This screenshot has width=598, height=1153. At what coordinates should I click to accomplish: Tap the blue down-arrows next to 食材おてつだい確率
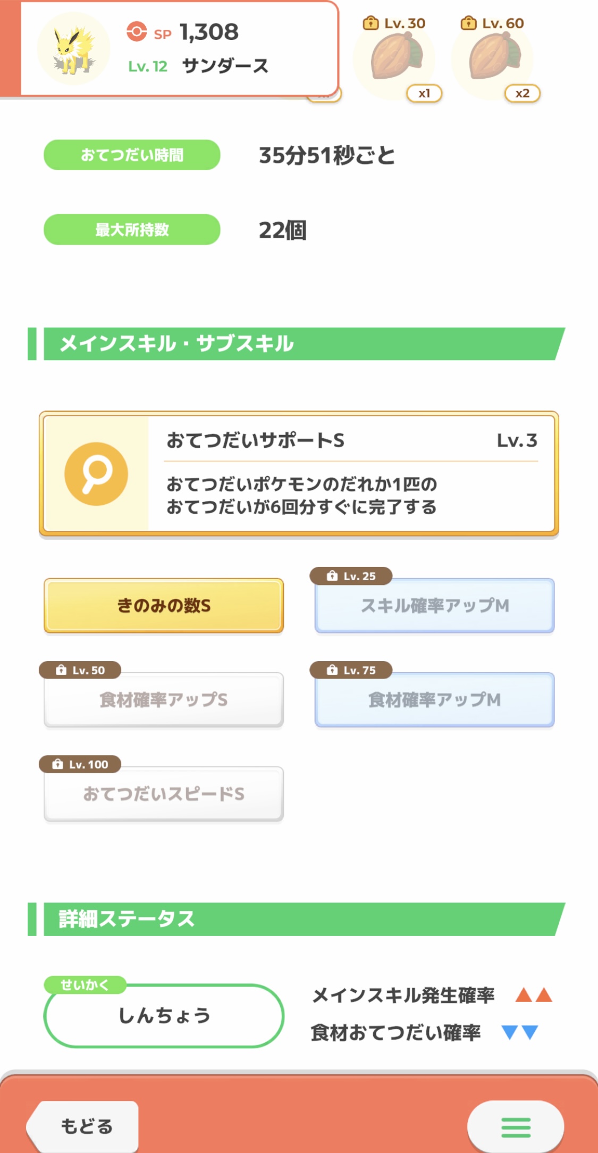click(x=520, y=1032)
